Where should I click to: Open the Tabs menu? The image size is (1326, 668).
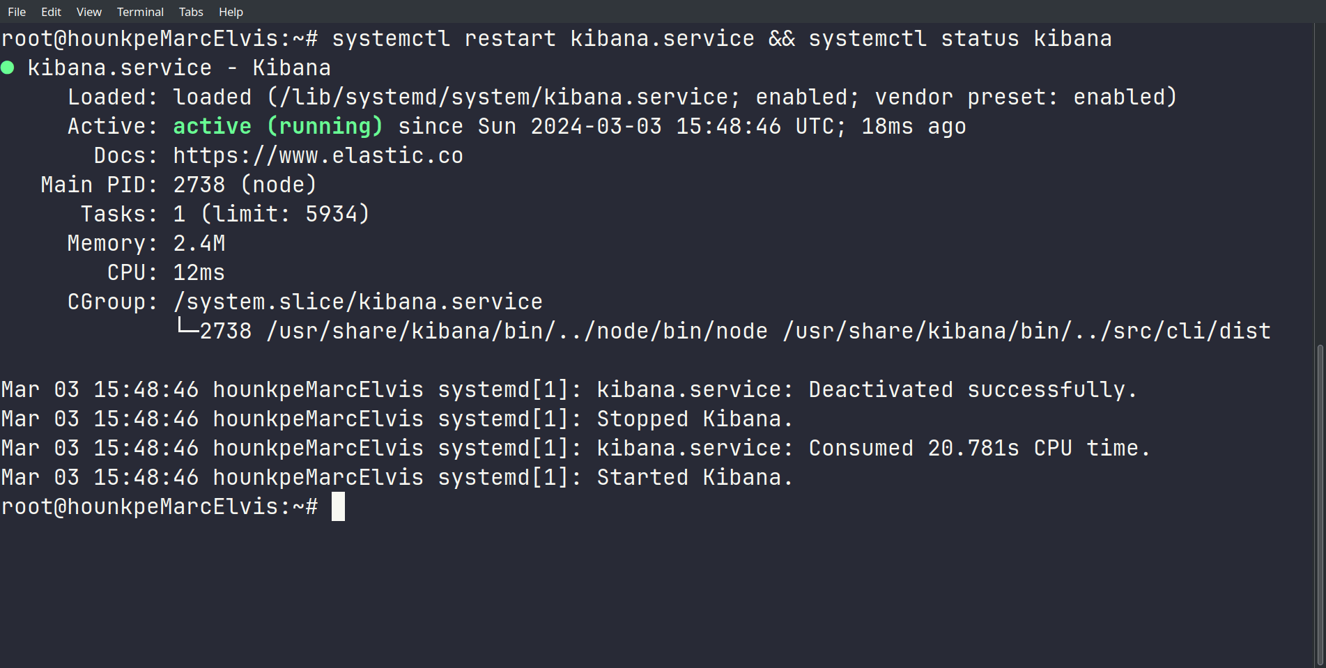click(x=191, y=12)
